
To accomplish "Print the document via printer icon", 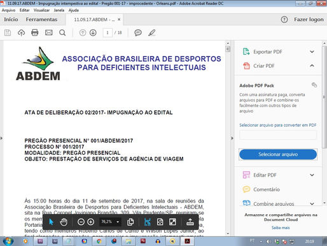I will coord(35,33).
